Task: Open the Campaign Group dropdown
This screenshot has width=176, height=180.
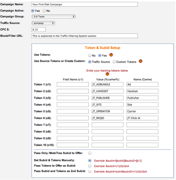Action: (54, 17)
